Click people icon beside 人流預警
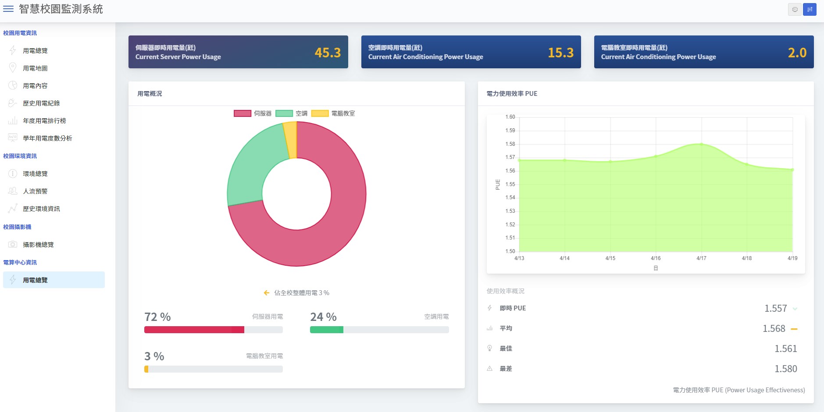Screen dimensions: 824x412 13,191
